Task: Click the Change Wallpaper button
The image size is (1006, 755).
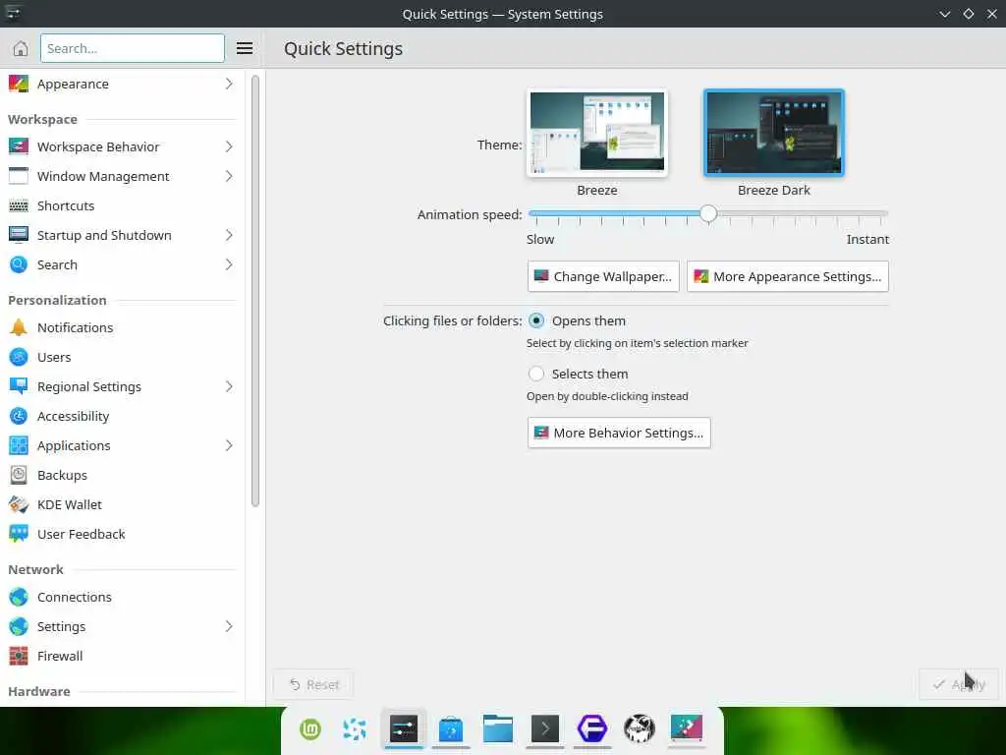Action: pos(603,276)
